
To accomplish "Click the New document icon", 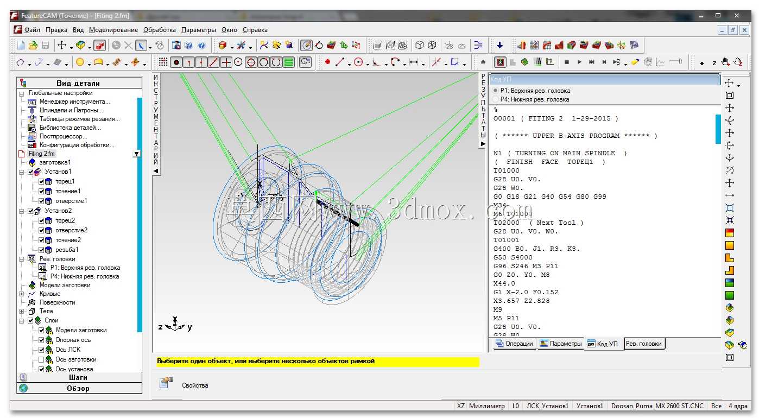I will tap(21, 45).
